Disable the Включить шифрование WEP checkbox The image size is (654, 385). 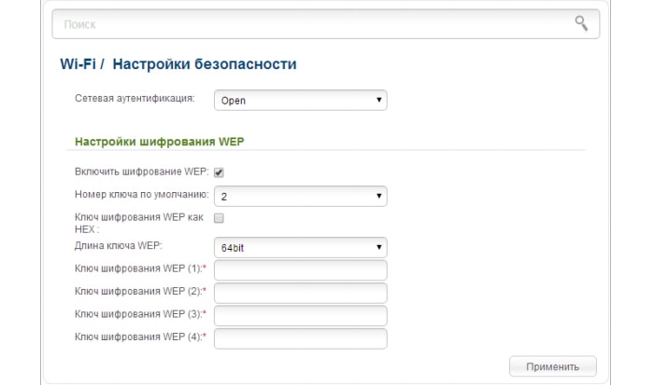tap(219, 172)
